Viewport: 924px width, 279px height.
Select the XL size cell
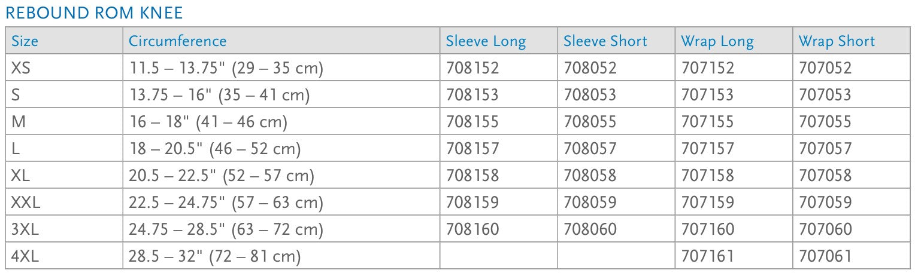[x=20, y=176]
